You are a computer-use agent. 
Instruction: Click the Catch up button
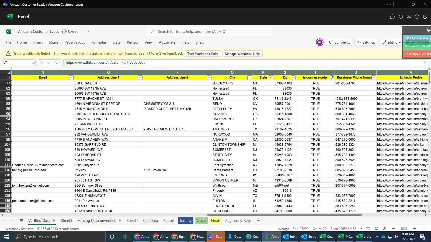pyautogui.click(x=366, y=42)
